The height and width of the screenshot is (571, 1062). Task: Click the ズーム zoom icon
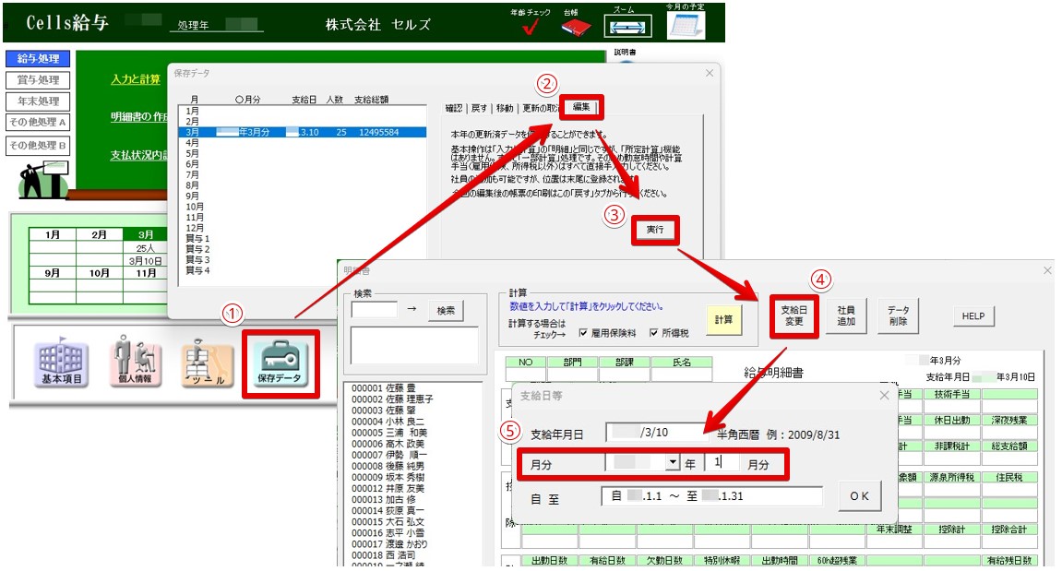[x=627, y=27]
